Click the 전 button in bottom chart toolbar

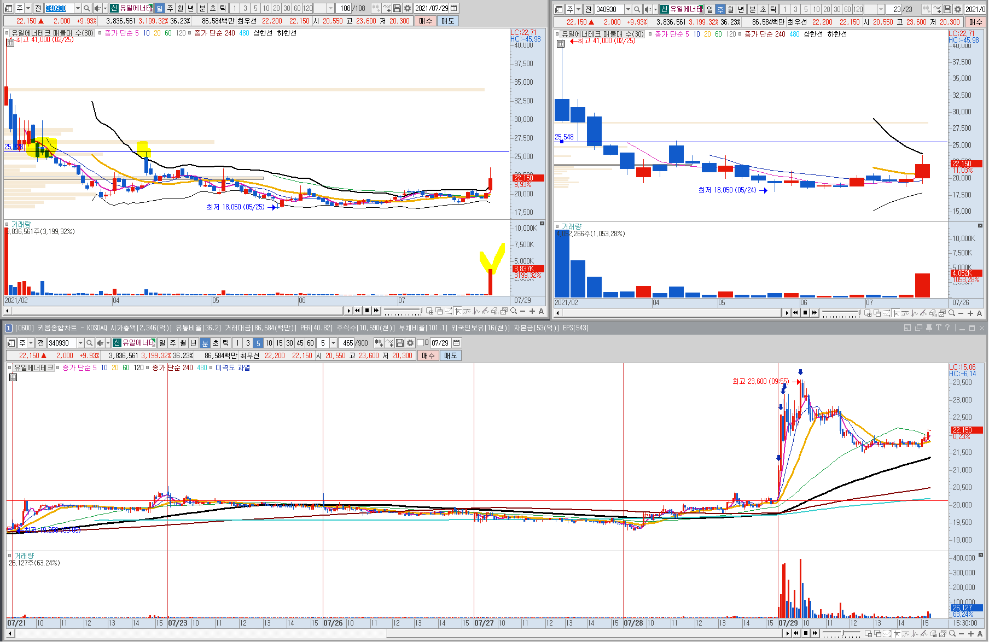point(40,343)
